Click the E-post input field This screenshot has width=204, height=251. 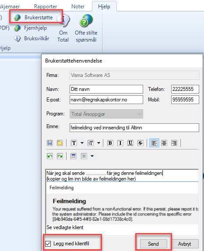[x=106, y=100]
